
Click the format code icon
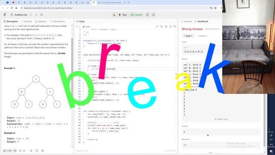point(162,27)
